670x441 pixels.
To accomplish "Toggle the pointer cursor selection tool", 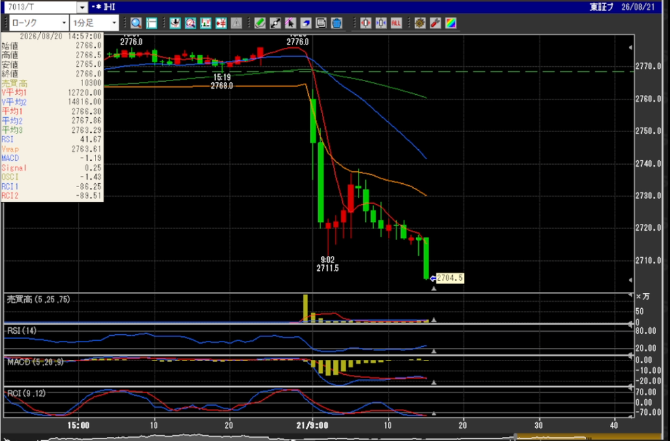I will point(291,23).
